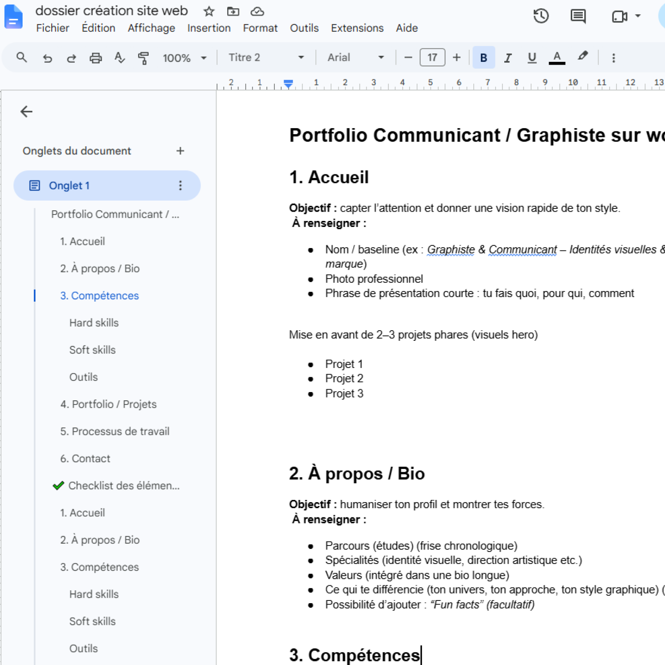Go to '5. Processus de travail' in outline
The image size is (665, 665).
tap(115, 432)
